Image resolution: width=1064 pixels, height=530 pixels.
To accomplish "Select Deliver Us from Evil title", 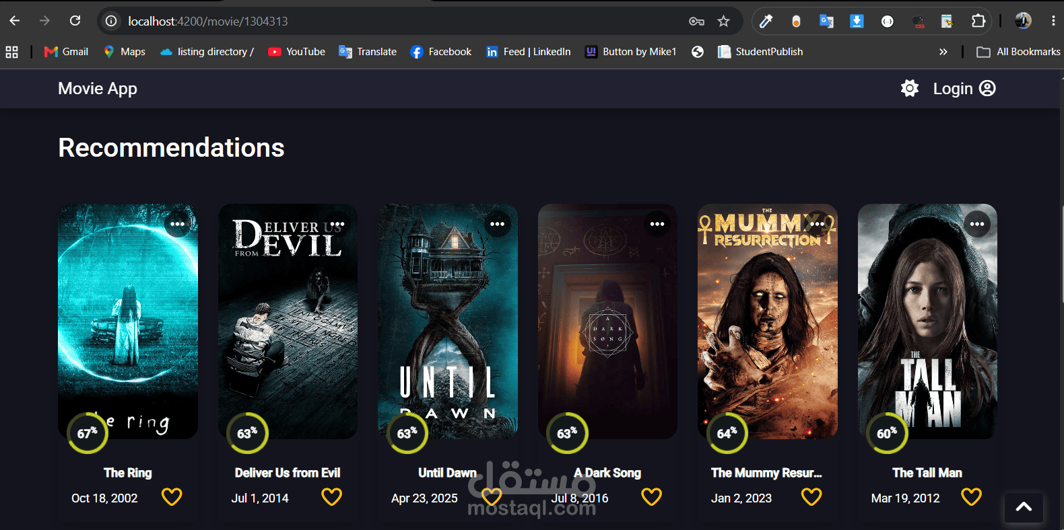I will click(x=288, y=473).
